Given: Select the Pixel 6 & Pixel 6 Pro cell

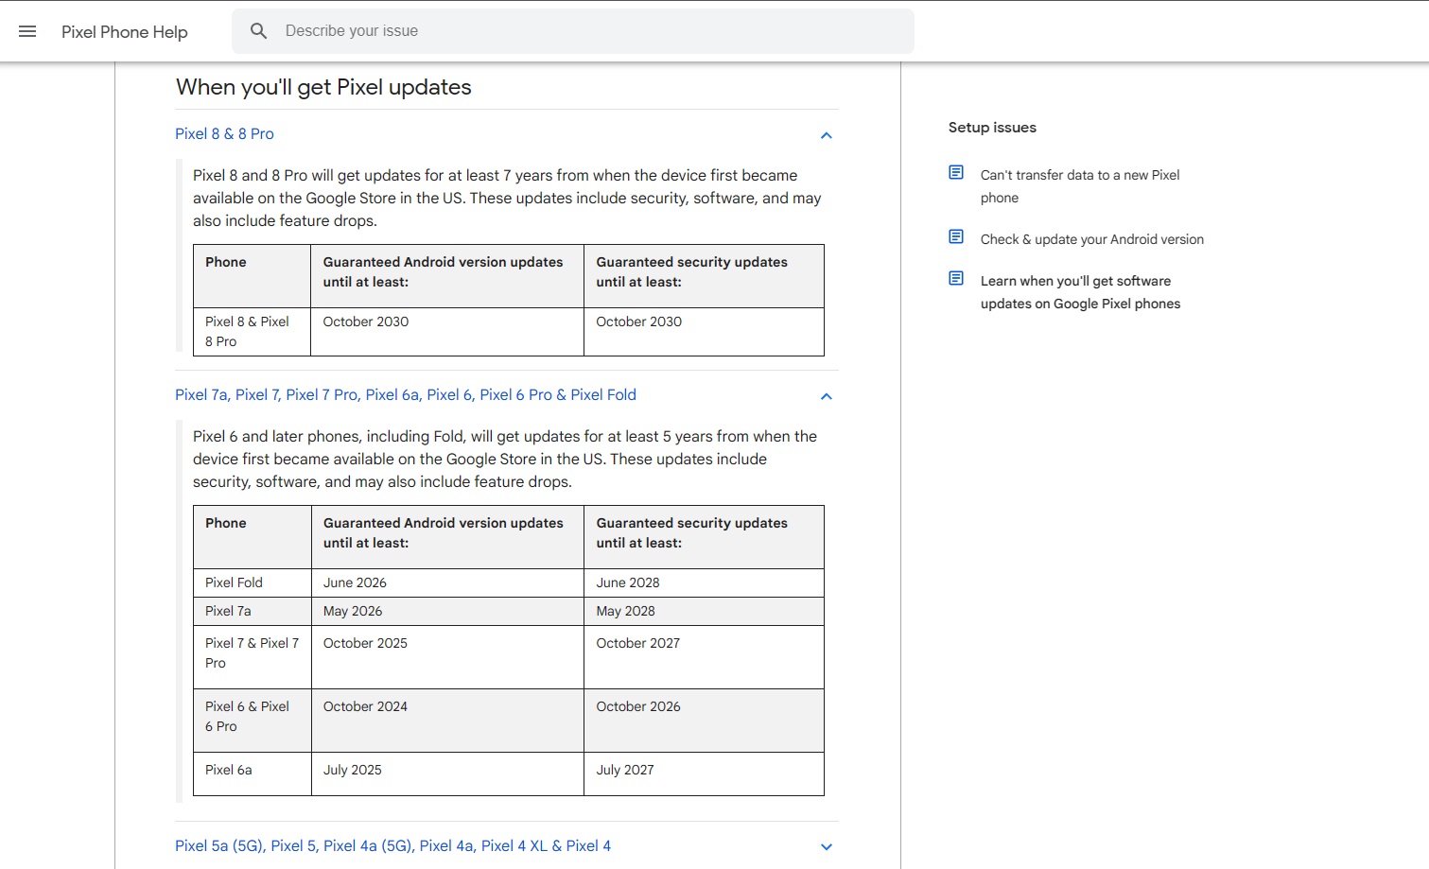Looking at the screenshot, I should [x=253, y=721].
